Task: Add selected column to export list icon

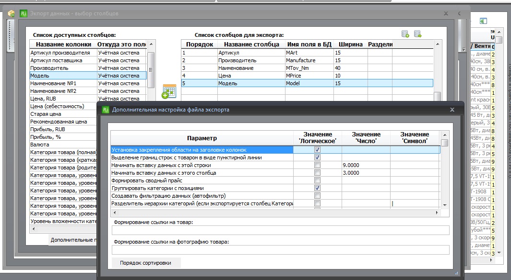Action: click(x=169, y=91)
